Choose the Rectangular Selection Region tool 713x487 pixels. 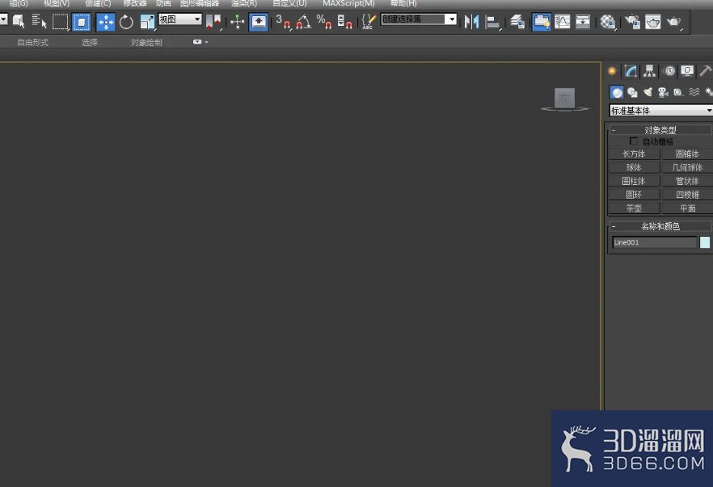point(60,22)
